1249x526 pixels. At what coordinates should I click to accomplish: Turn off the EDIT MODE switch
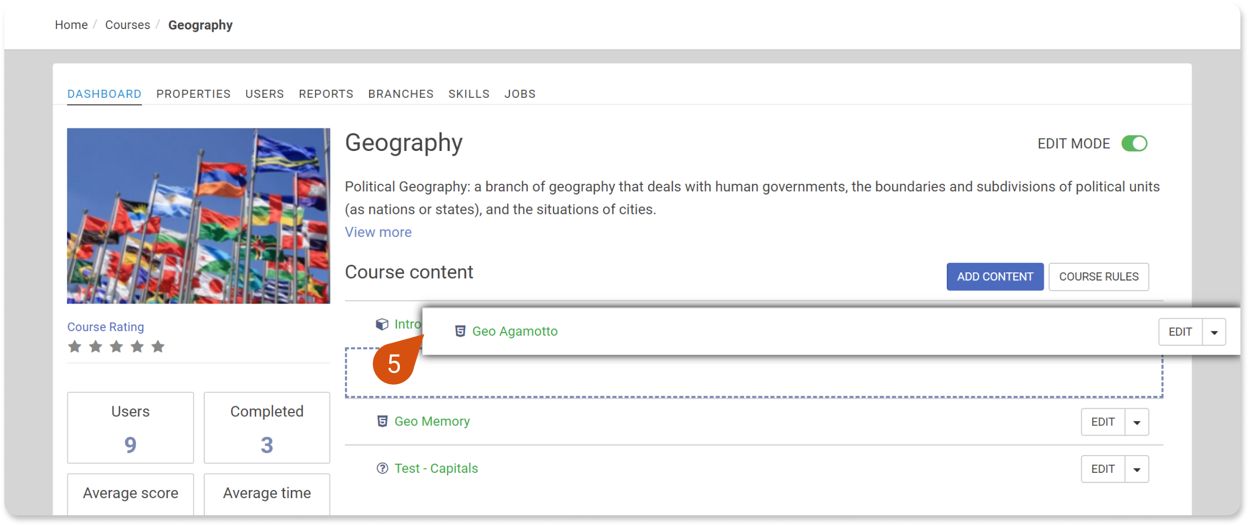click(x=1134, y=143)
